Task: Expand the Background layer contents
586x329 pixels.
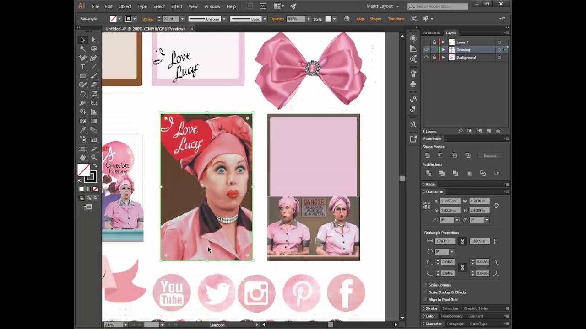Action: pyautogui.click(x=443, y=58)
